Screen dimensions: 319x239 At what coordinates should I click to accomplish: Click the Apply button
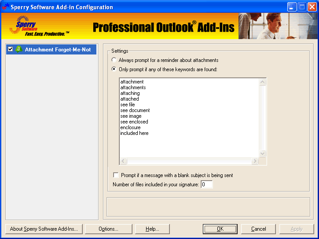click(x=297, y=229)
